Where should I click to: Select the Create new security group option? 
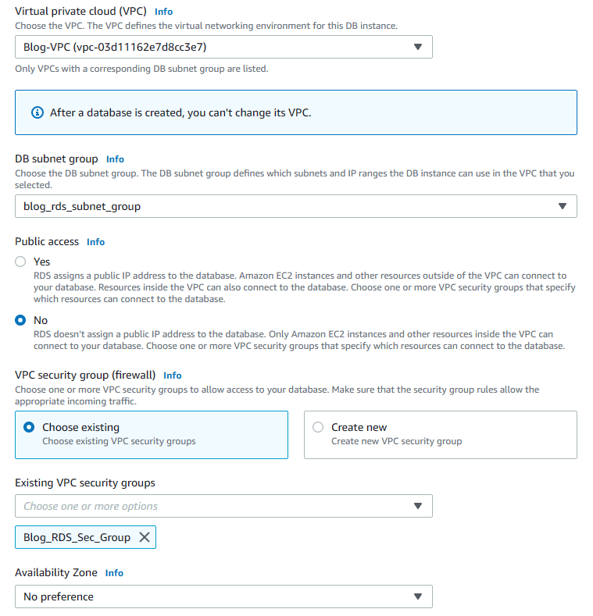(x=318, y=427)
